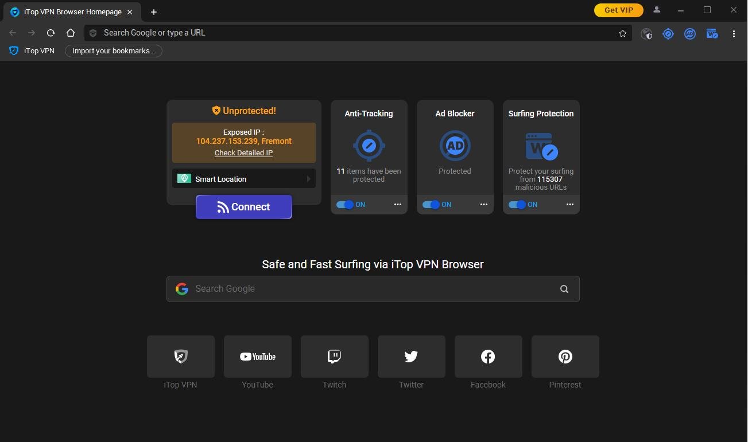Toggle Surfing Protection ON switch
This screenshot has width=748, height=442.
click(x=517, y=205)
